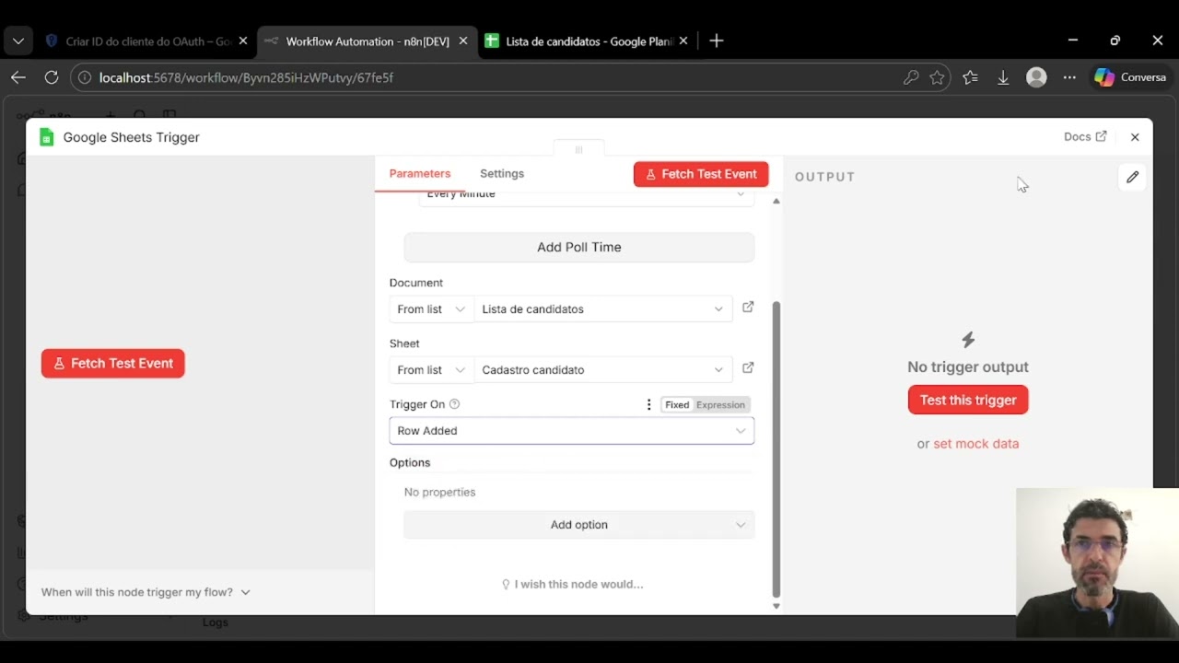
Task: Open saved passwords key icon
Action: [x=911, y=77]
